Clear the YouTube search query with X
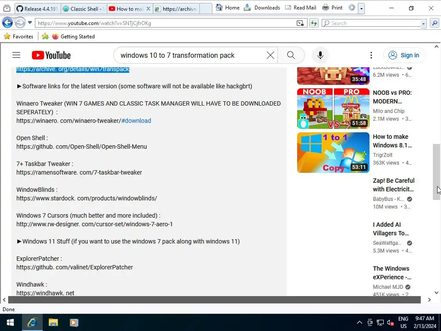Screen dimensions: 441x331 270,55
